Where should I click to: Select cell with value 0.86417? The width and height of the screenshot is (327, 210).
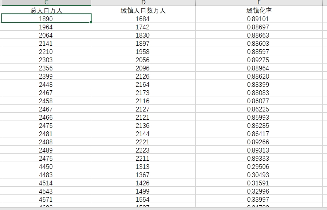coord(259,134)
